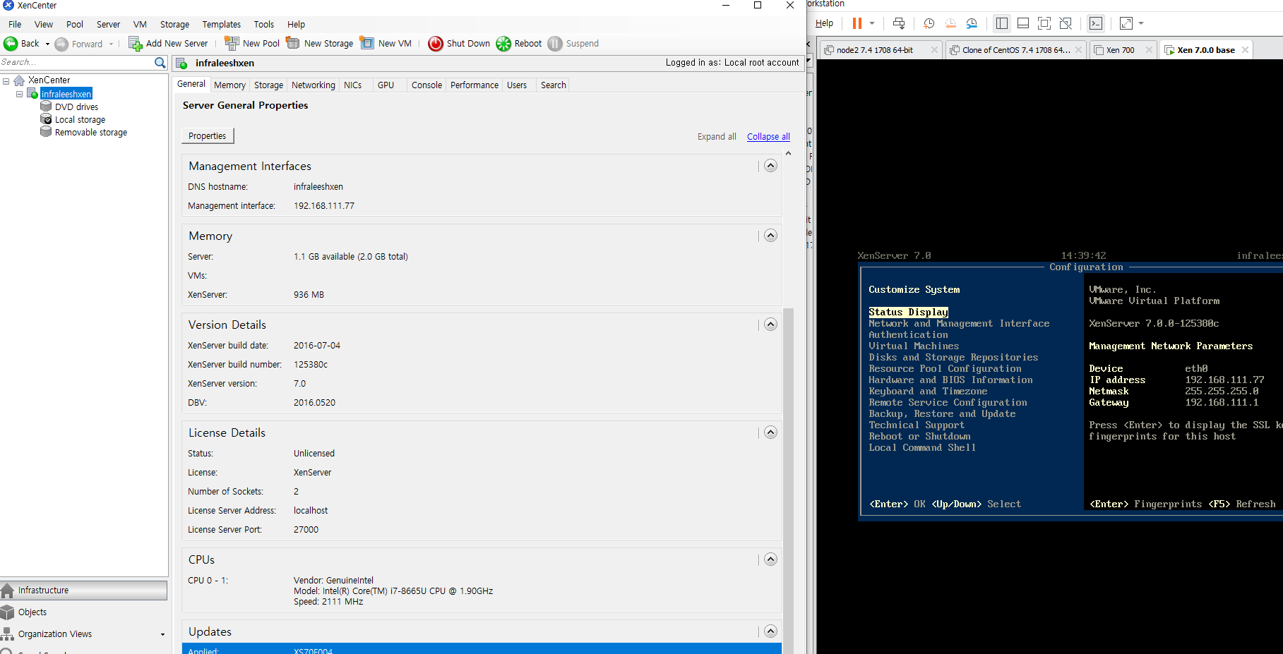
Task: Open VMware power options dropdown arrow
Action: coord(872,23)
